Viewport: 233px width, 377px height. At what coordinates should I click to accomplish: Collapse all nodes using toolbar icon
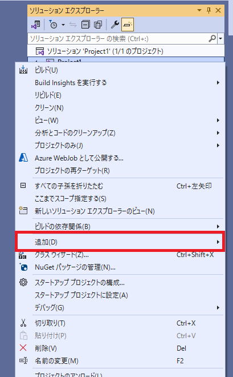tap(85, 25)
